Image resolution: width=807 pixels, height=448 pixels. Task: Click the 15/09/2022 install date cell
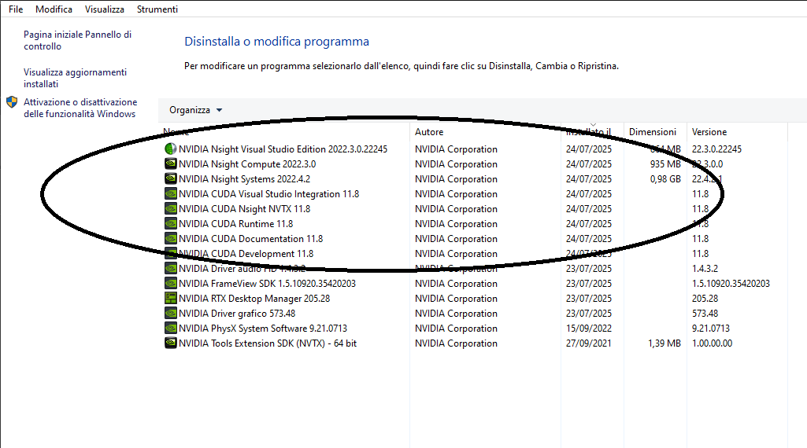tap(589, 328)
